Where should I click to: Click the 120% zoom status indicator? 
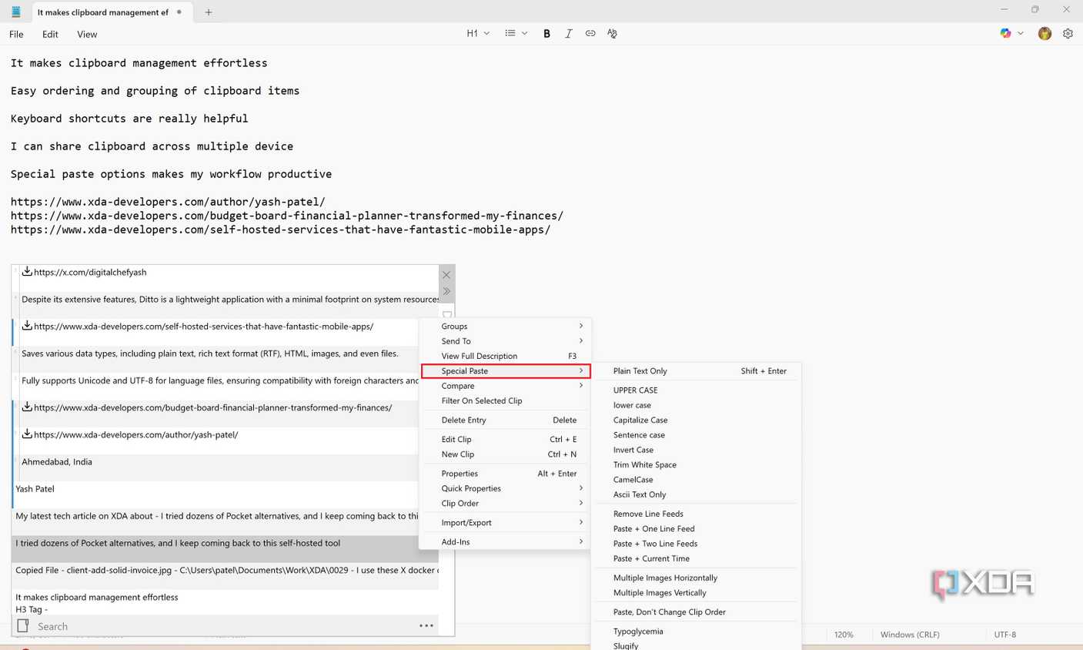(844, 635)
